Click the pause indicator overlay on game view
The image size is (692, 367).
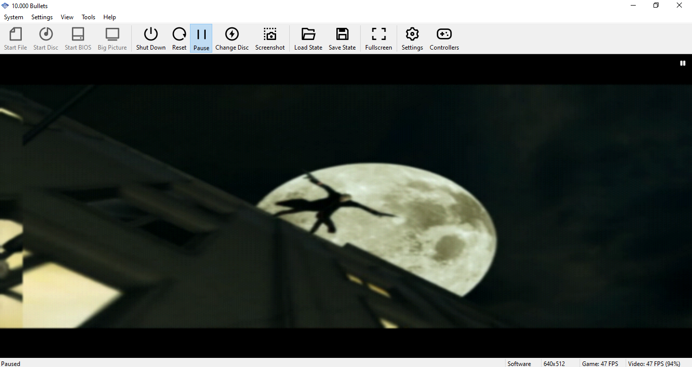click(682, 63)
